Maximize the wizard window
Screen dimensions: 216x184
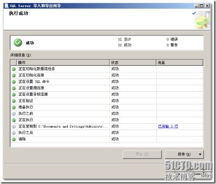202,6
